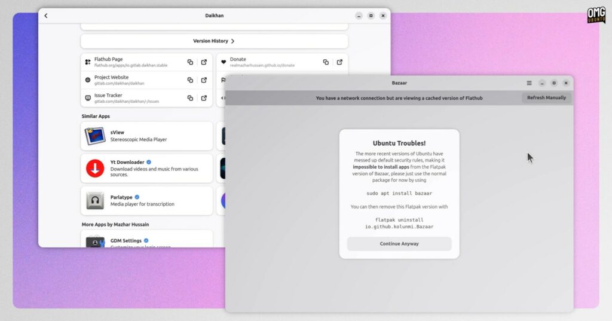The height and width of the screenshot is (321, 612).
Task: Click gitlab.com/daikhan/daikhan website URL
Action: point(119,84)
